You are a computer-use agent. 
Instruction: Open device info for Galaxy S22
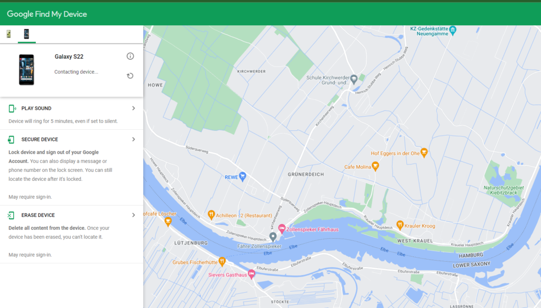(x=130, y=56)
